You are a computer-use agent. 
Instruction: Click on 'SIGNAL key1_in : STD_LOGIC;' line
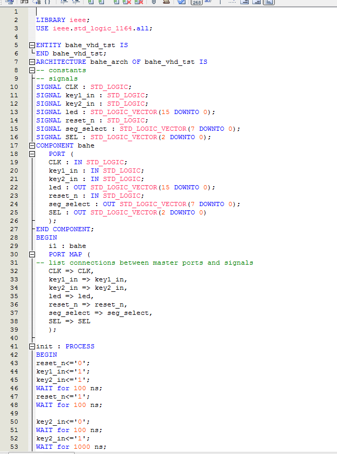pos(92,96)
